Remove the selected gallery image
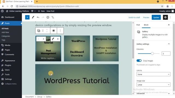 pos(58,39)
